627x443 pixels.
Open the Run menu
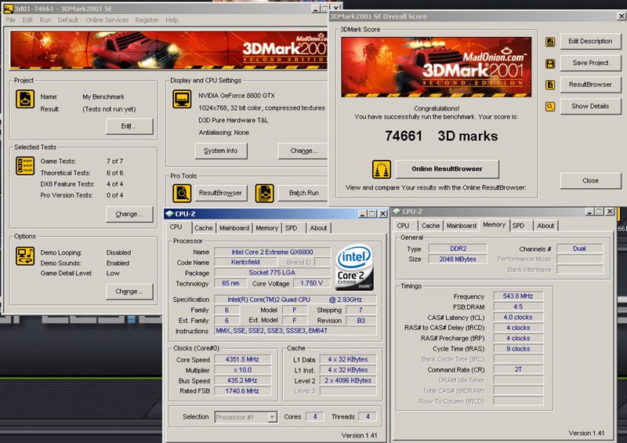point(45,20)
